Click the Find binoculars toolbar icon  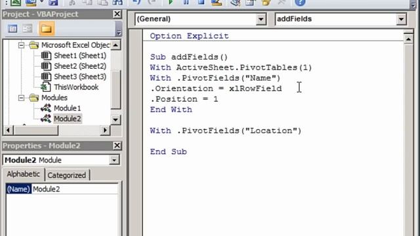117,3
